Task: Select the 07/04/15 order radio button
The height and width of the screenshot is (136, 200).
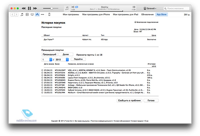Action: tap(42, 70)
